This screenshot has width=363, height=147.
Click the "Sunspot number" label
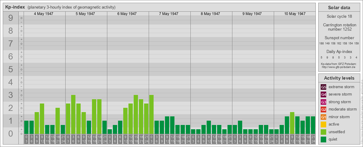[x=339, y=38]
